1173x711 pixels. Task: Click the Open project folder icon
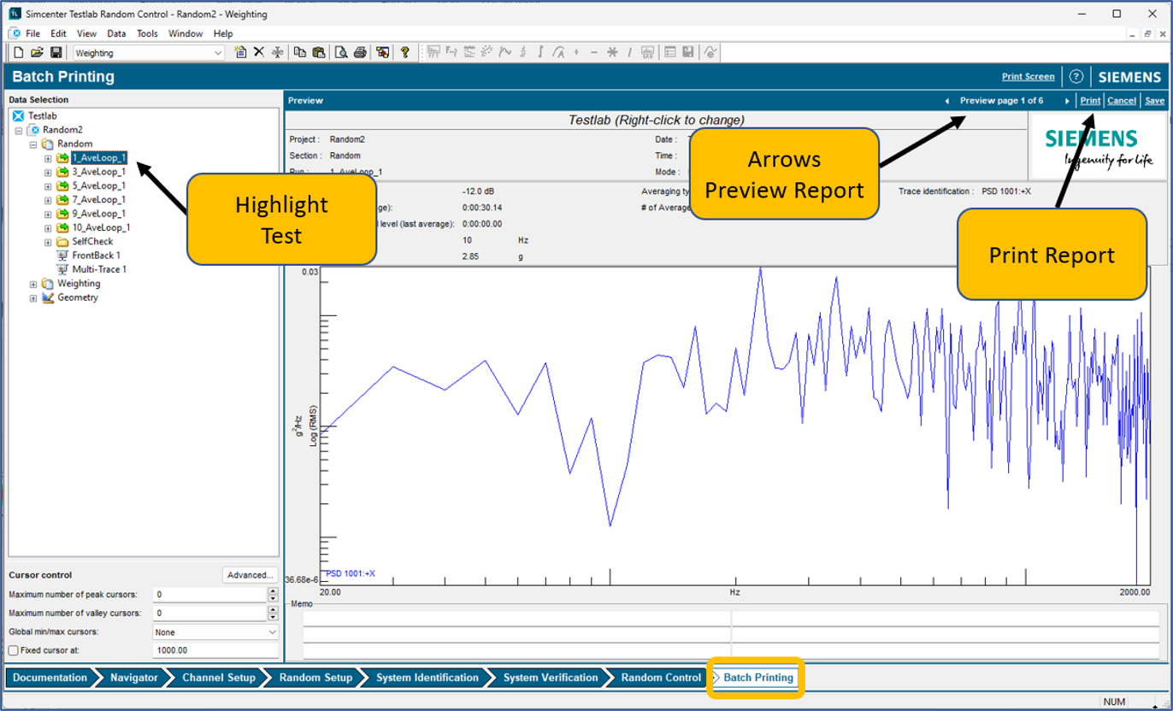click(x=37, y=53)
